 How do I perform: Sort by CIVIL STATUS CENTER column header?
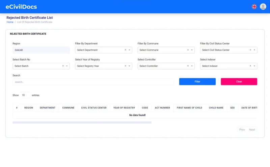point(94,108)
